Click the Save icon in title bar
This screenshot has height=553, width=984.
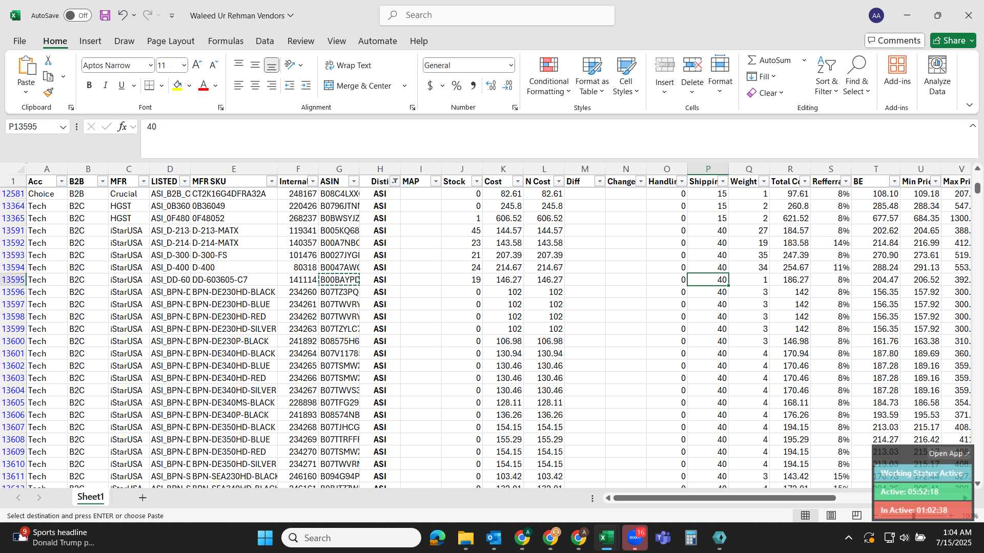pos(105,15)
